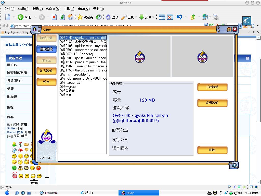This screenshot has width=261, height=196.
Task: Click the browser Back arrow icon
Action: [21, 17]
